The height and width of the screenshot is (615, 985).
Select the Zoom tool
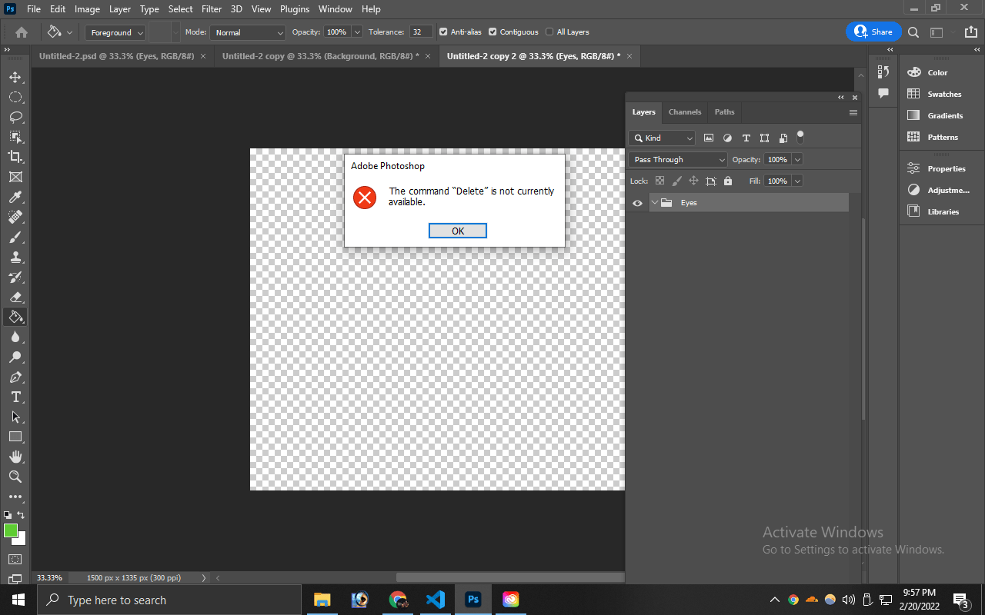point(15,477)
